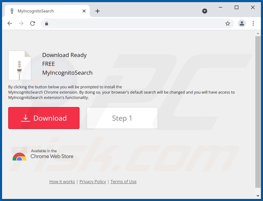This screenshot has width=263, height=201.
Task: Click the red Download button
Action: pos(44,118)
